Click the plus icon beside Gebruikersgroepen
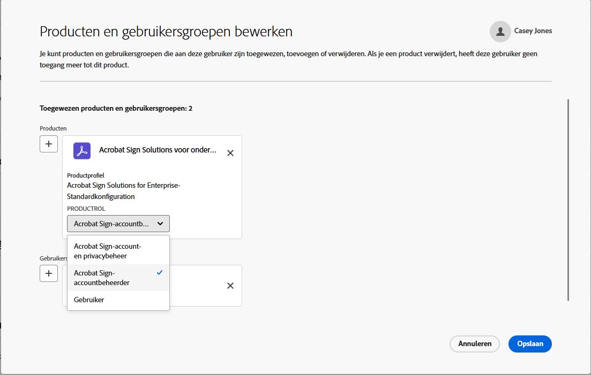Viewport: 591px width, 375px height. coord(49,273)
